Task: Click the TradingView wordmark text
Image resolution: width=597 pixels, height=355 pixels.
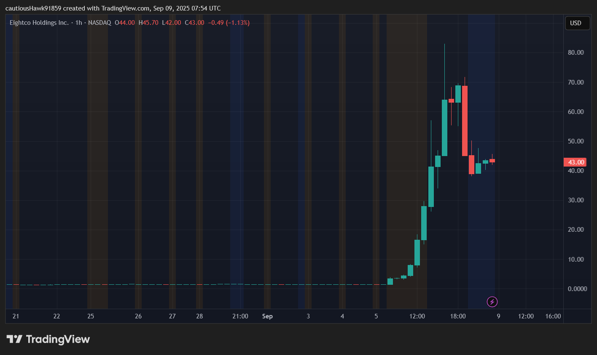Action: pos(58,339)
